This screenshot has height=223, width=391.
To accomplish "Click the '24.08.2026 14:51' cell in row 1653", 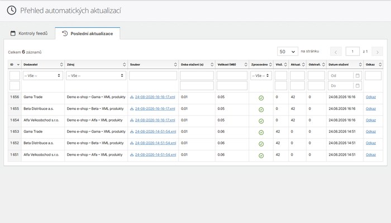I will coord(342,132).
